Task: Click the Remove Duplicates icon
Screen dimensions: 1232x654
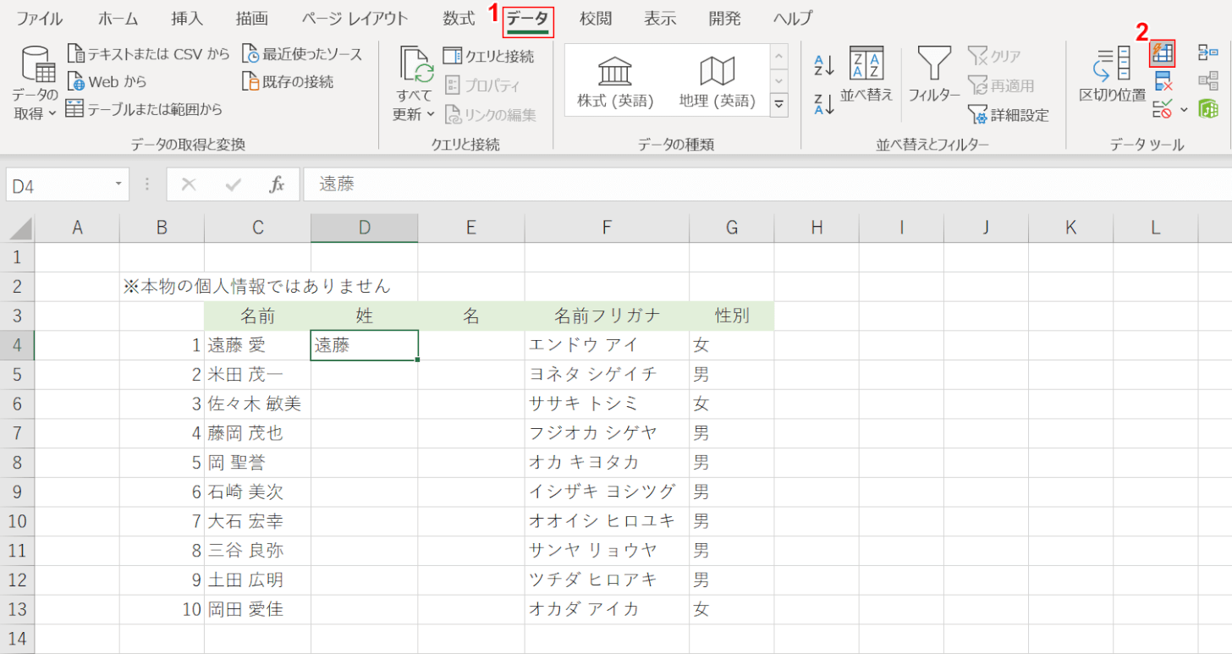Action: 1163,81
